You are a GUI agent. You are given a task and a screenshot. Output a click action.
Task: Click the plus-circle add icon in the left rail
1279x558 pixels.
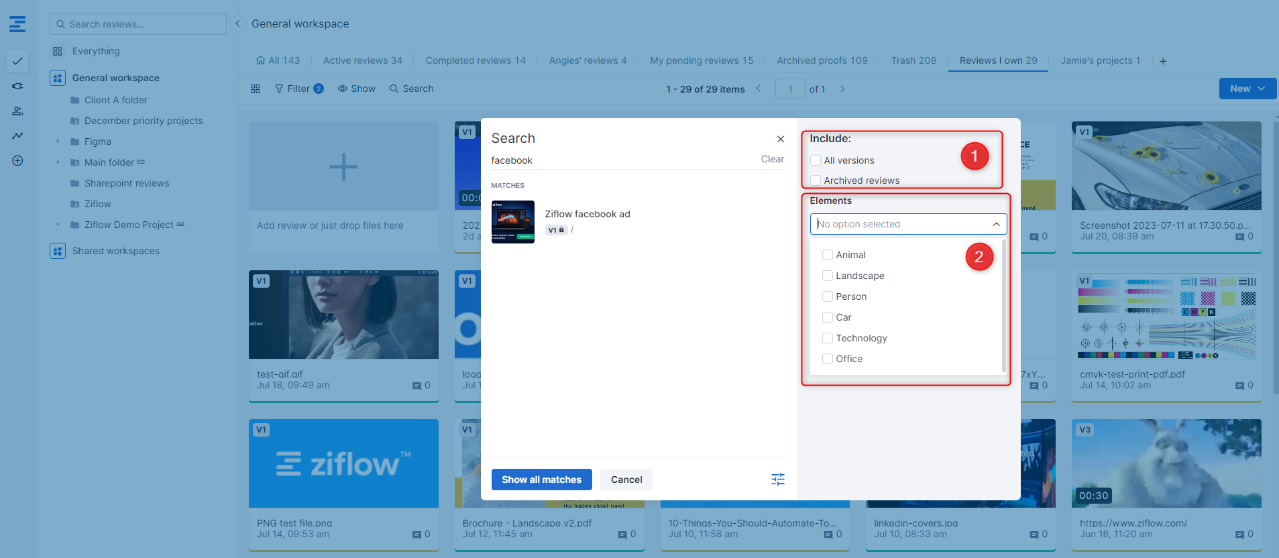(x=17, y=160)
